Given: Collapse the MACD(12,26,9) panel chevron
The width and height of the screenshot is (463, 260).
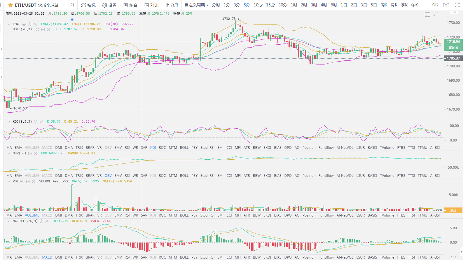Looking at the screenshot, I should (9, 221).
